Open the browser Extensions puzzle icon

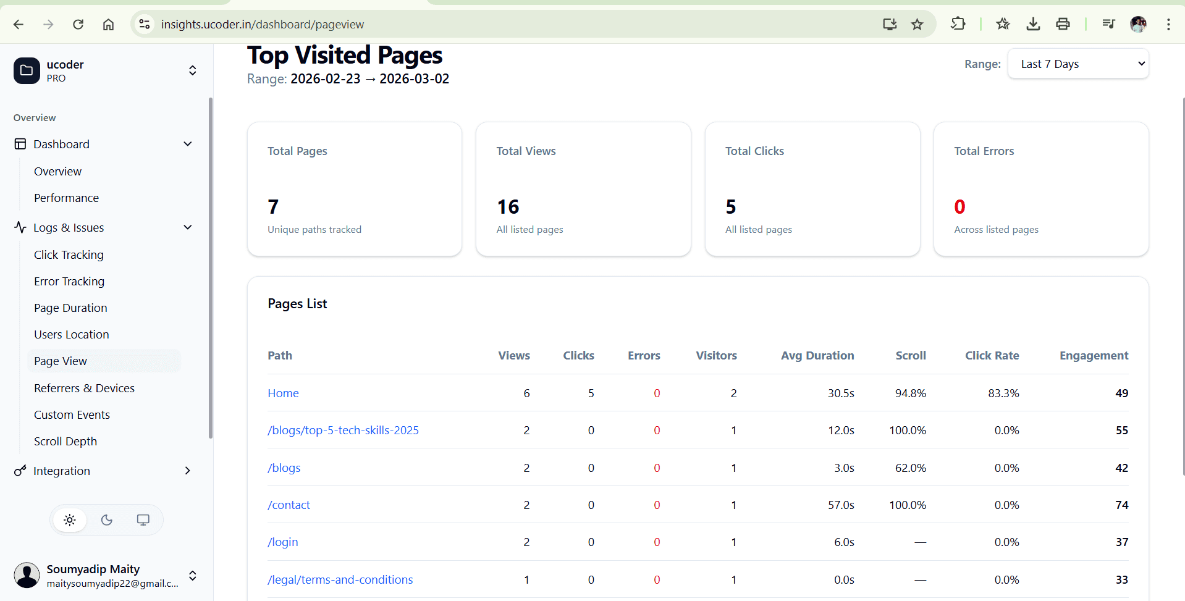click(958, 24)
